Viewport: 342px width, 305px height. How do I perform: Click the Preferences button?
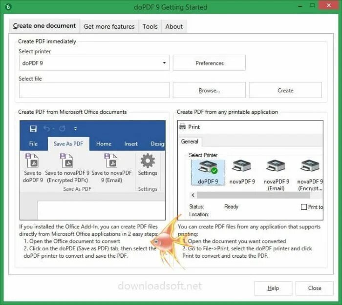pyautogui.click(x=209, y=63)
